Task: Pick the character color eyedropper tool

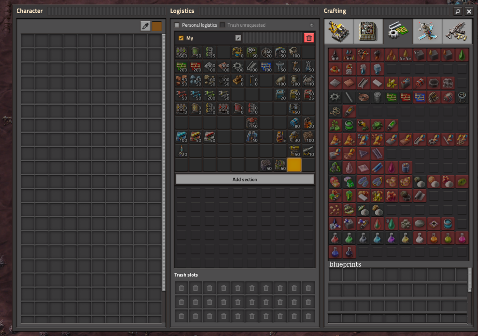Action: [x=145, y=26]
